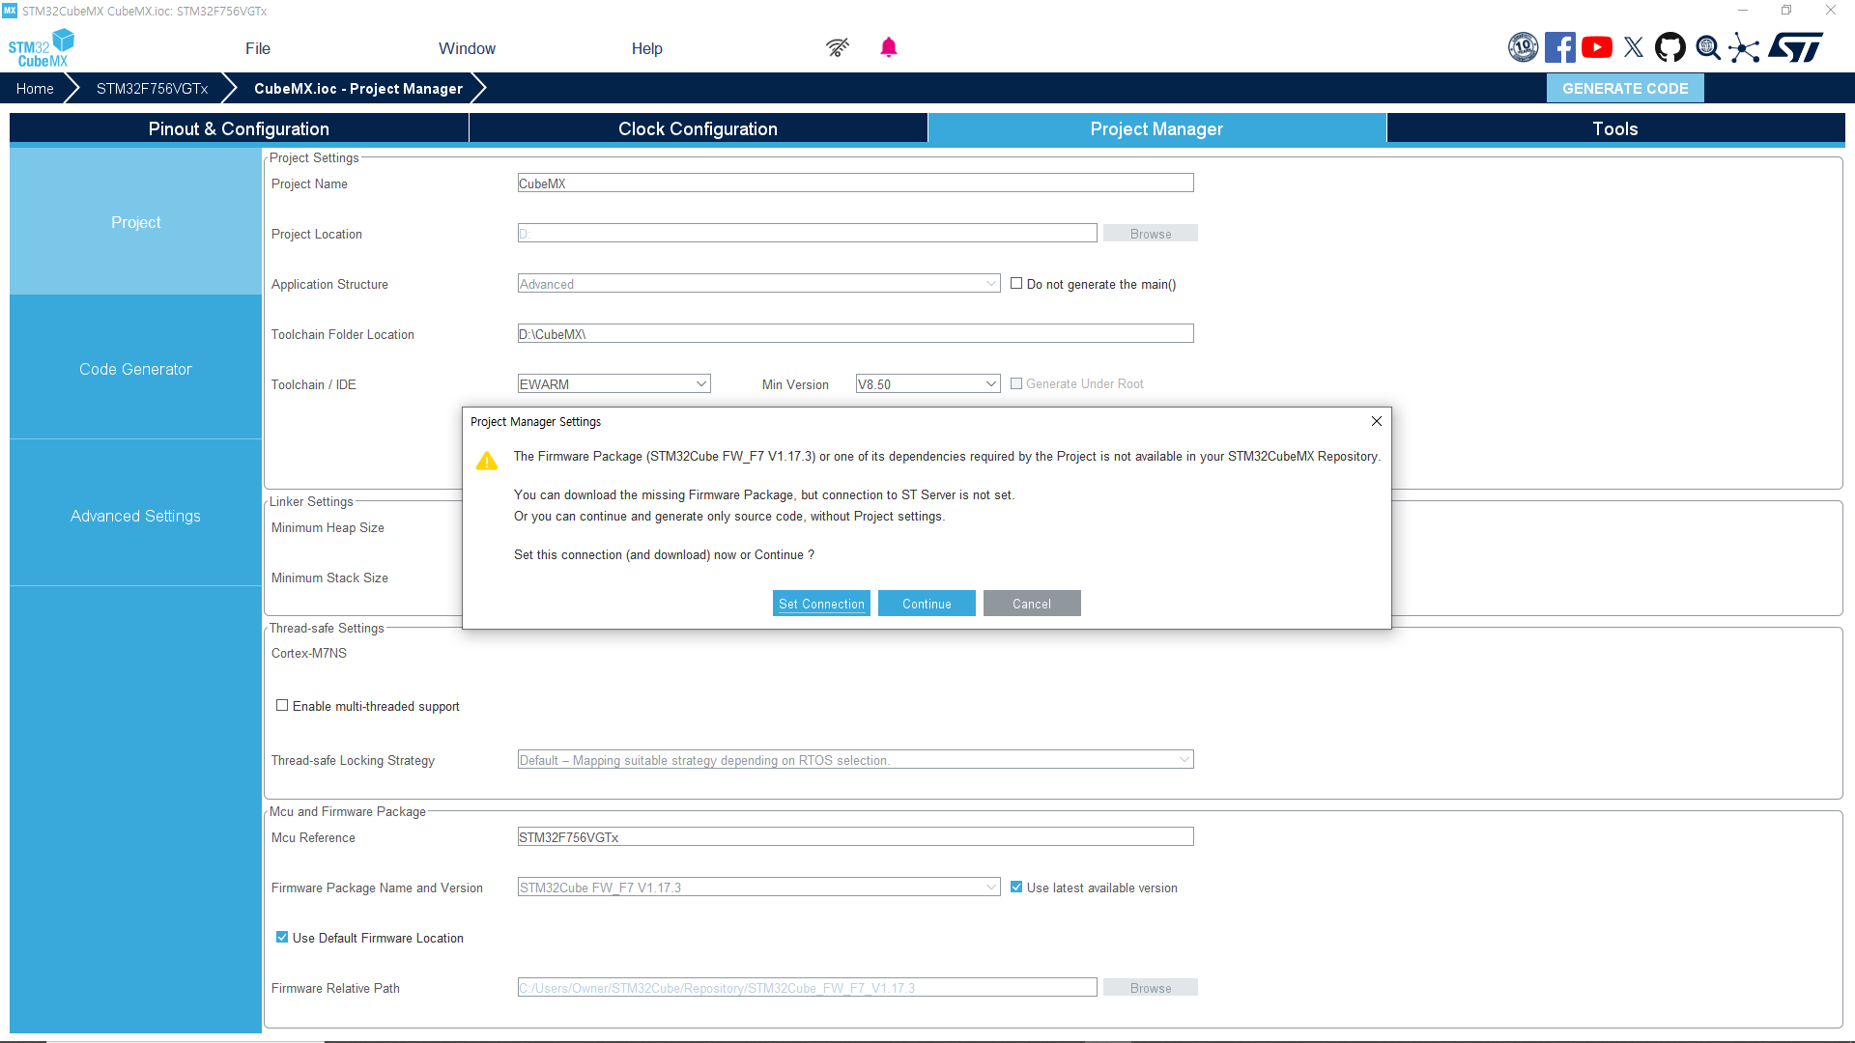Enable multi-threaded support
Screen dimensions: 1855x1043
point(281,705)
